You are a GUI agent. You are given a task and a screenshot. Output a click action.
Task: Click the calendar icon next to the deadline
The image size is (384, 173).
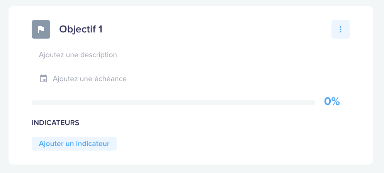43,78
